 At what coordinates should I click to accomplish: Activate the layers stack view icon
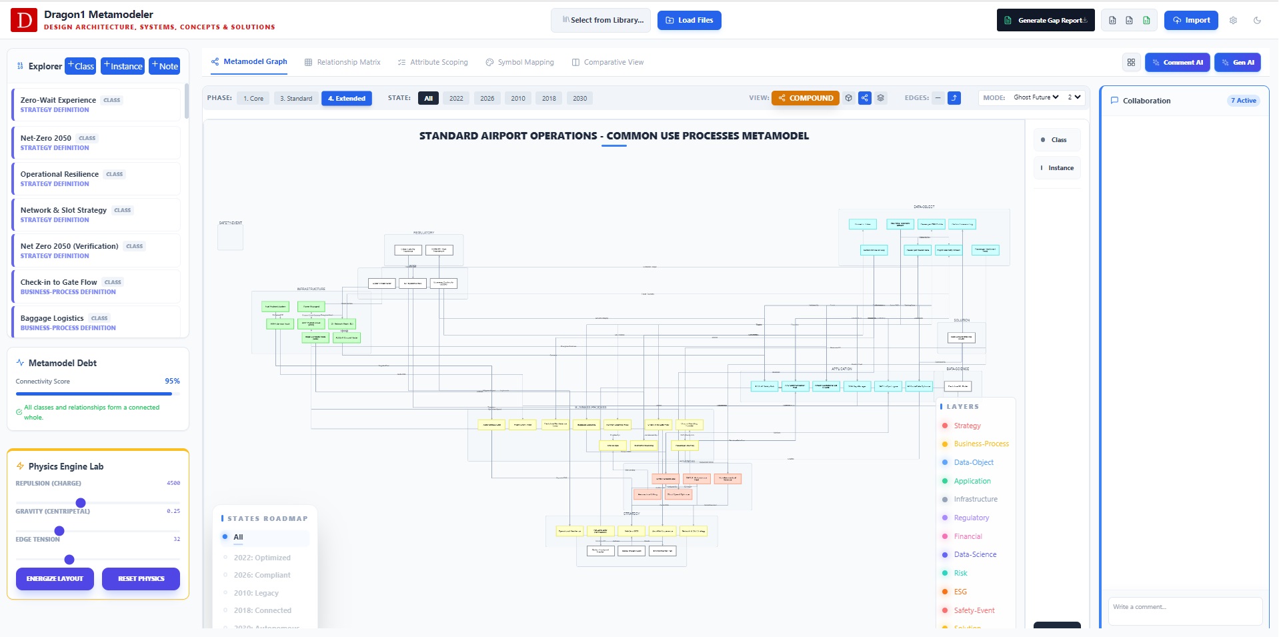coord(880,97)
